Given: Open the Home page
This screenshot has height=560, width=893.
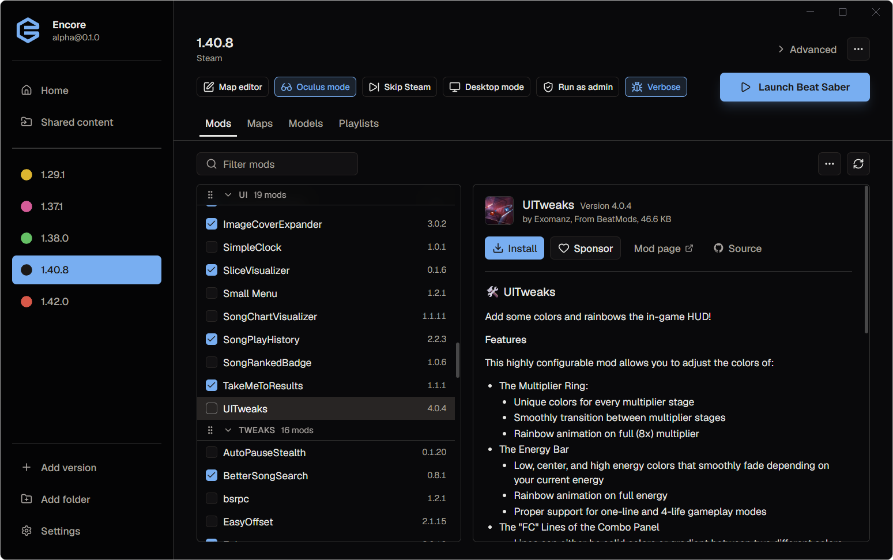Looking at the screenshot, I should coord(86,91).
